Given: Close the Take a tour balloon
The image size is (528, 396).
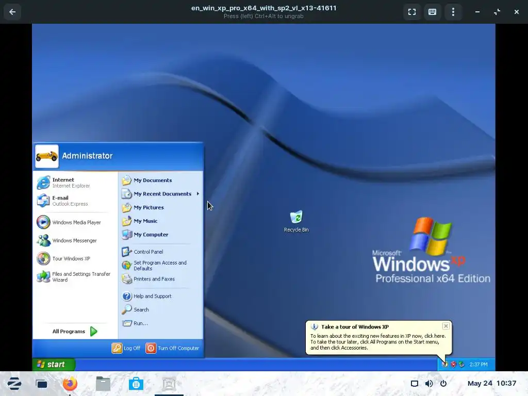Looking at the screenshot, I should (x=446, y=326).
